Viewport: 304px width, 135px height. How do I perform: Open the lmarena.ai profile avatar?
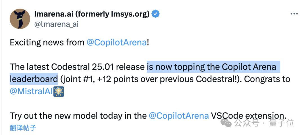pyautogui.click(x=20, y=19)
